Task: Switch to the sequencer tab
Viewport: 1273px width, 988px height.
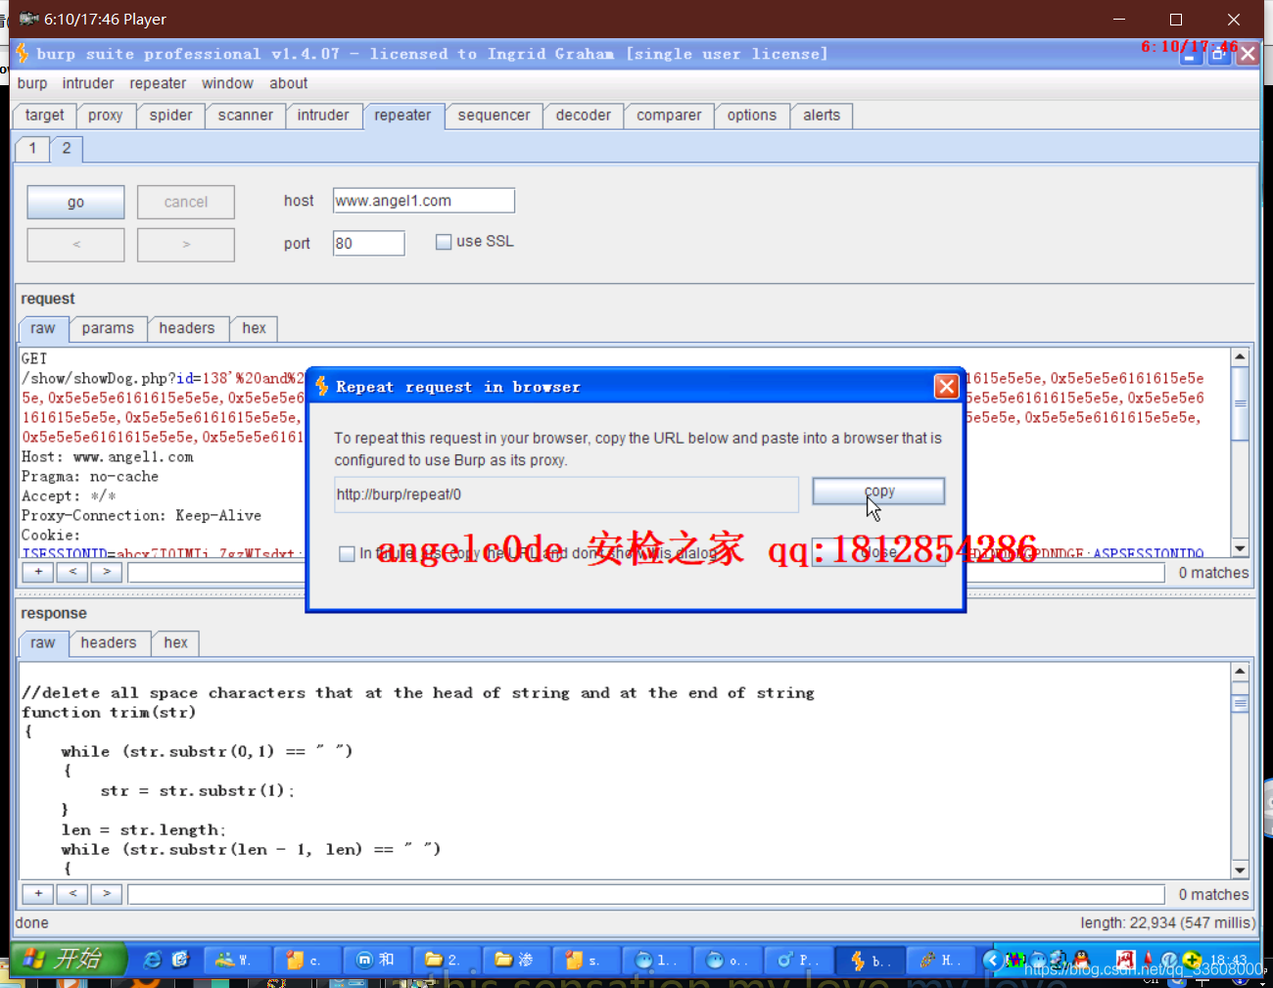Action: [x=494, y=116]
